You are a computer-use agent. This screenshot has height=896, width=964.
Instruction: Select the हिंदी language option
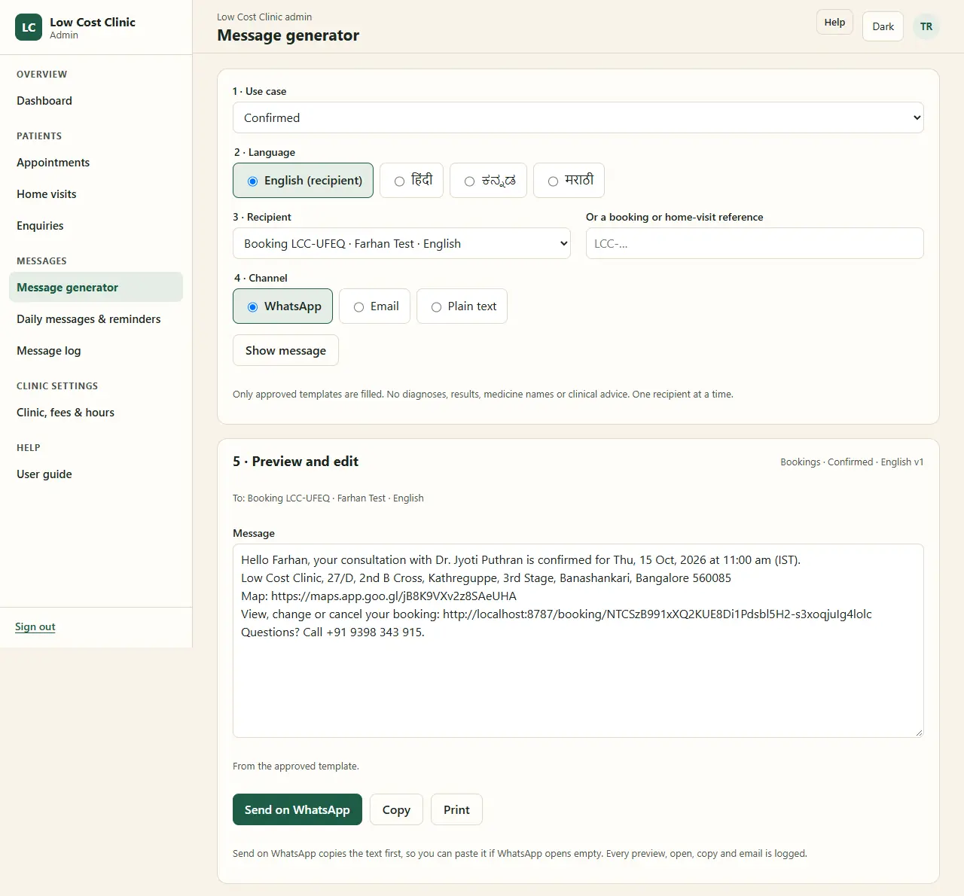(x=411, y=181)
